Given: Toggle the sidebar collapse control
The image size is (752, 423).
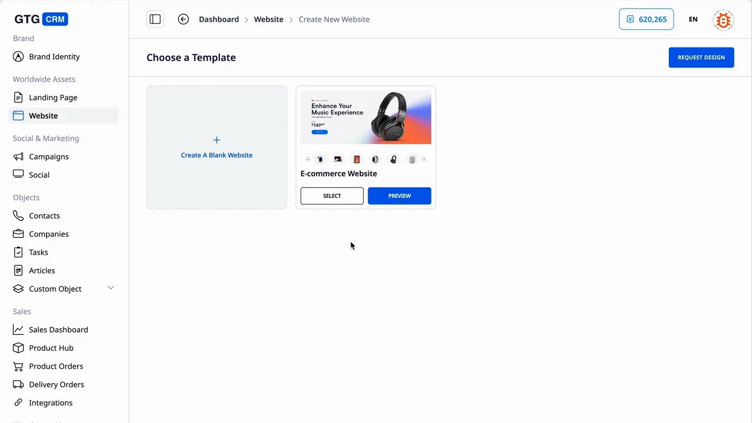Looking at the screenshot, I should point(155,19).
